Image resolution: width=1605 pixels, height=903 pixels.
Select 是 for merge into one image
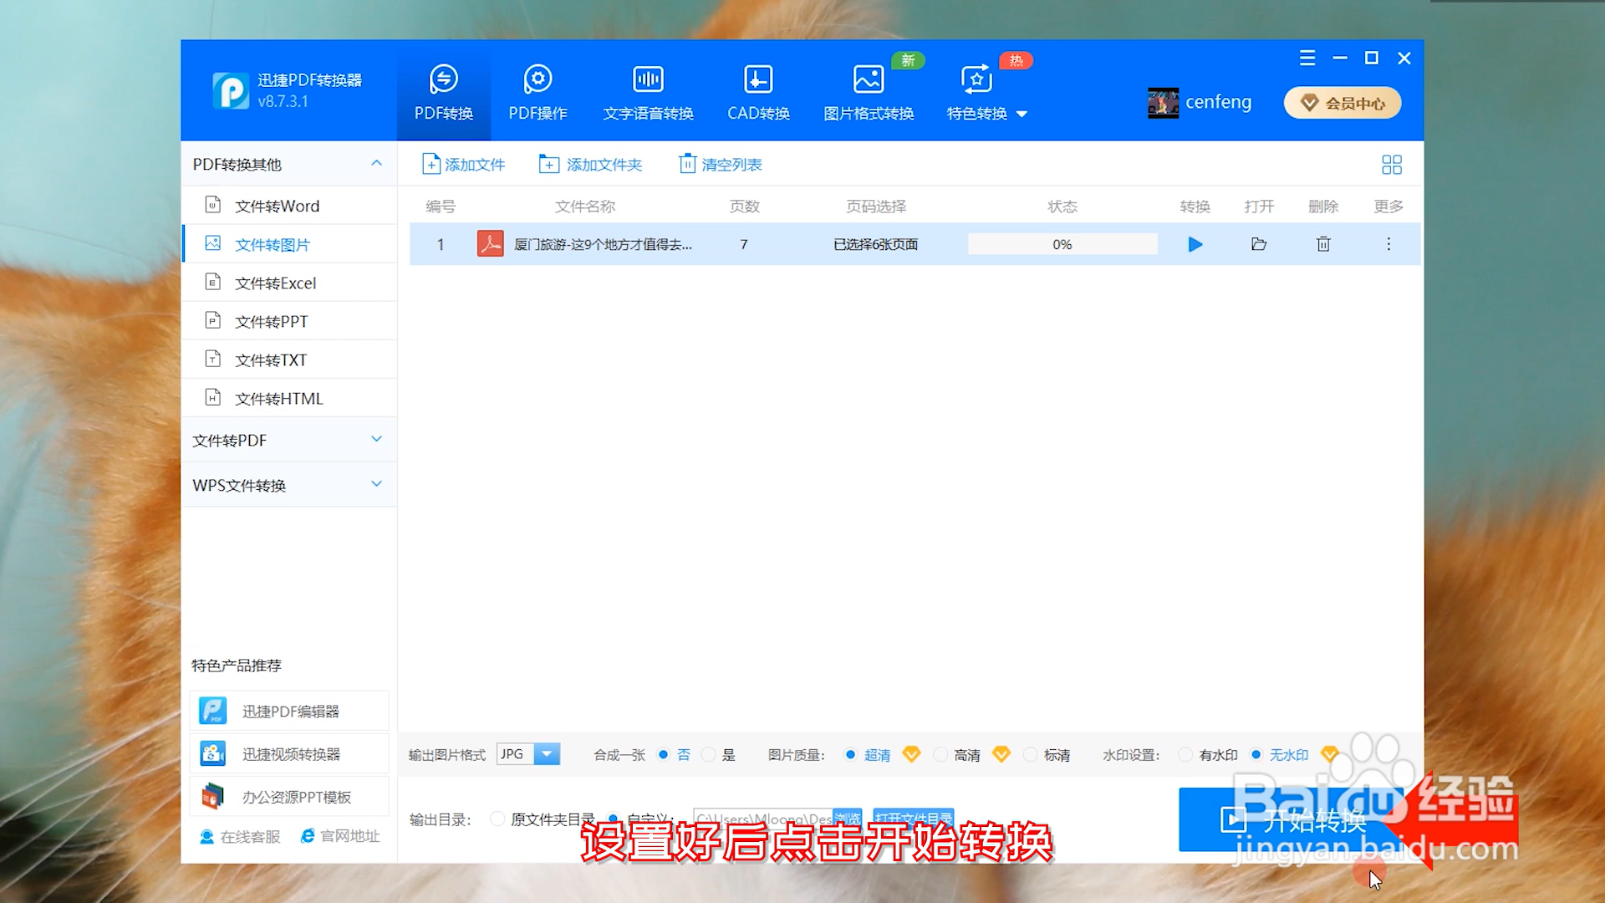point(710,755)
